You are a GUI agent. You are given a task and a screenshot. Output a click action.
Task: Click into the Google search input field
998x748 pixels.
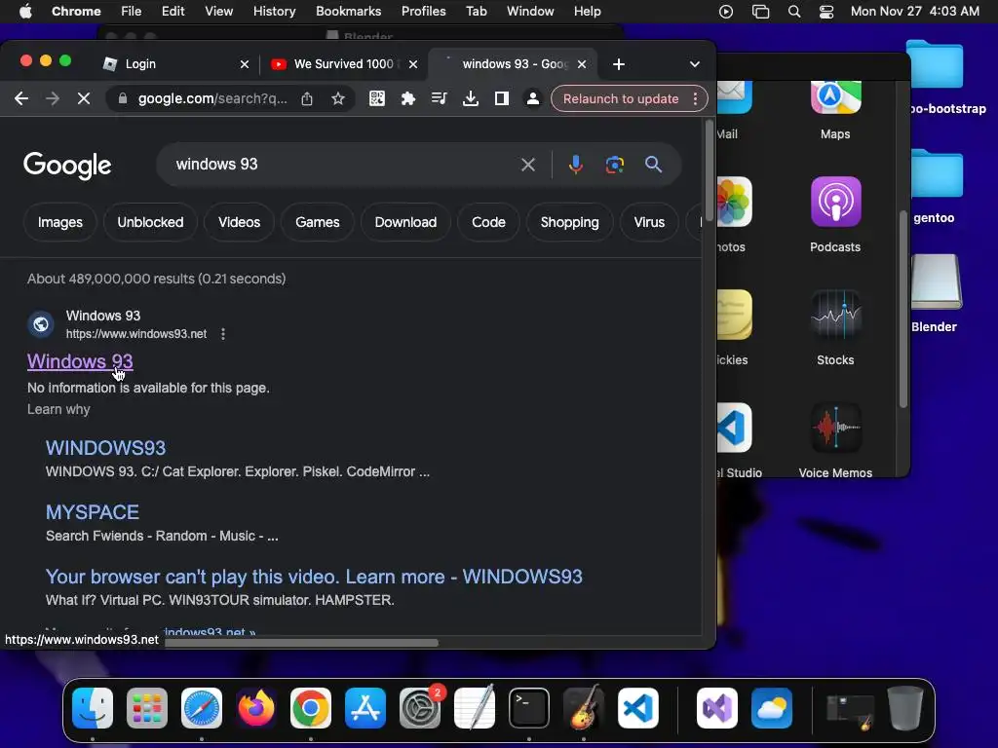pos(344,165)
